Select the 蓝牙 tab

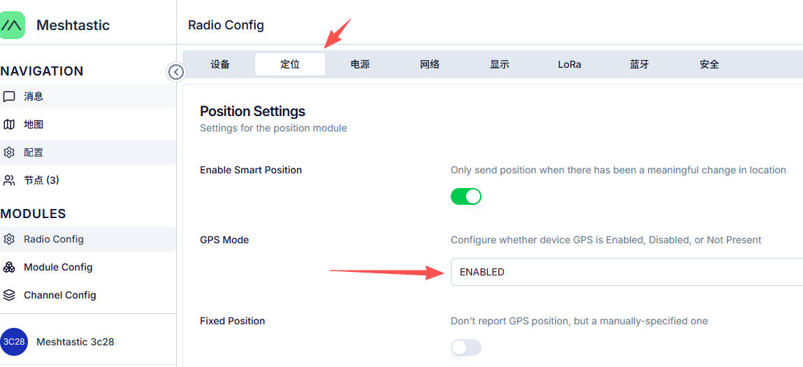(639, 64)
